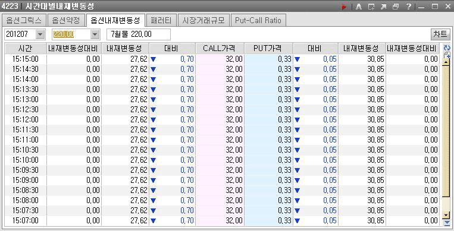Image resolution: width=454 pixels, height=231 pixels.
Task: Select the 15:10:30 time cell
Action: pyautogui.click(x=26, y=150)
